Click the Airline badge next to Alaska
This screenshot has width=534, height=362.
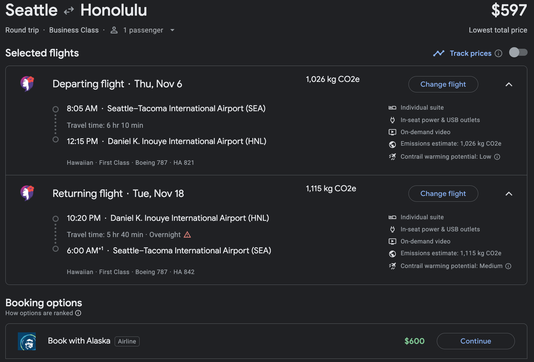point(127,341)
